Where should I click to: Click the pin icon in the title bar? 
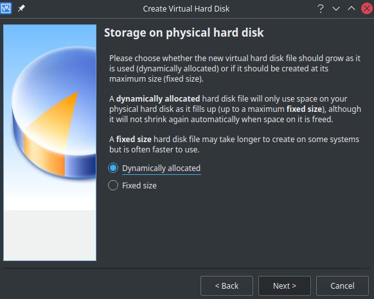[21, 8]
